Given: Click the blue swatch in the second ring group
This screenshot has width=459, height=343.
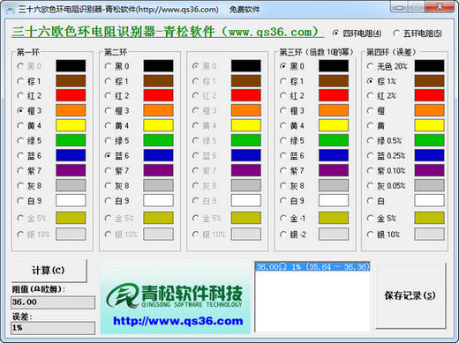Looking at the screenshot, I should [x=158, y=155].
